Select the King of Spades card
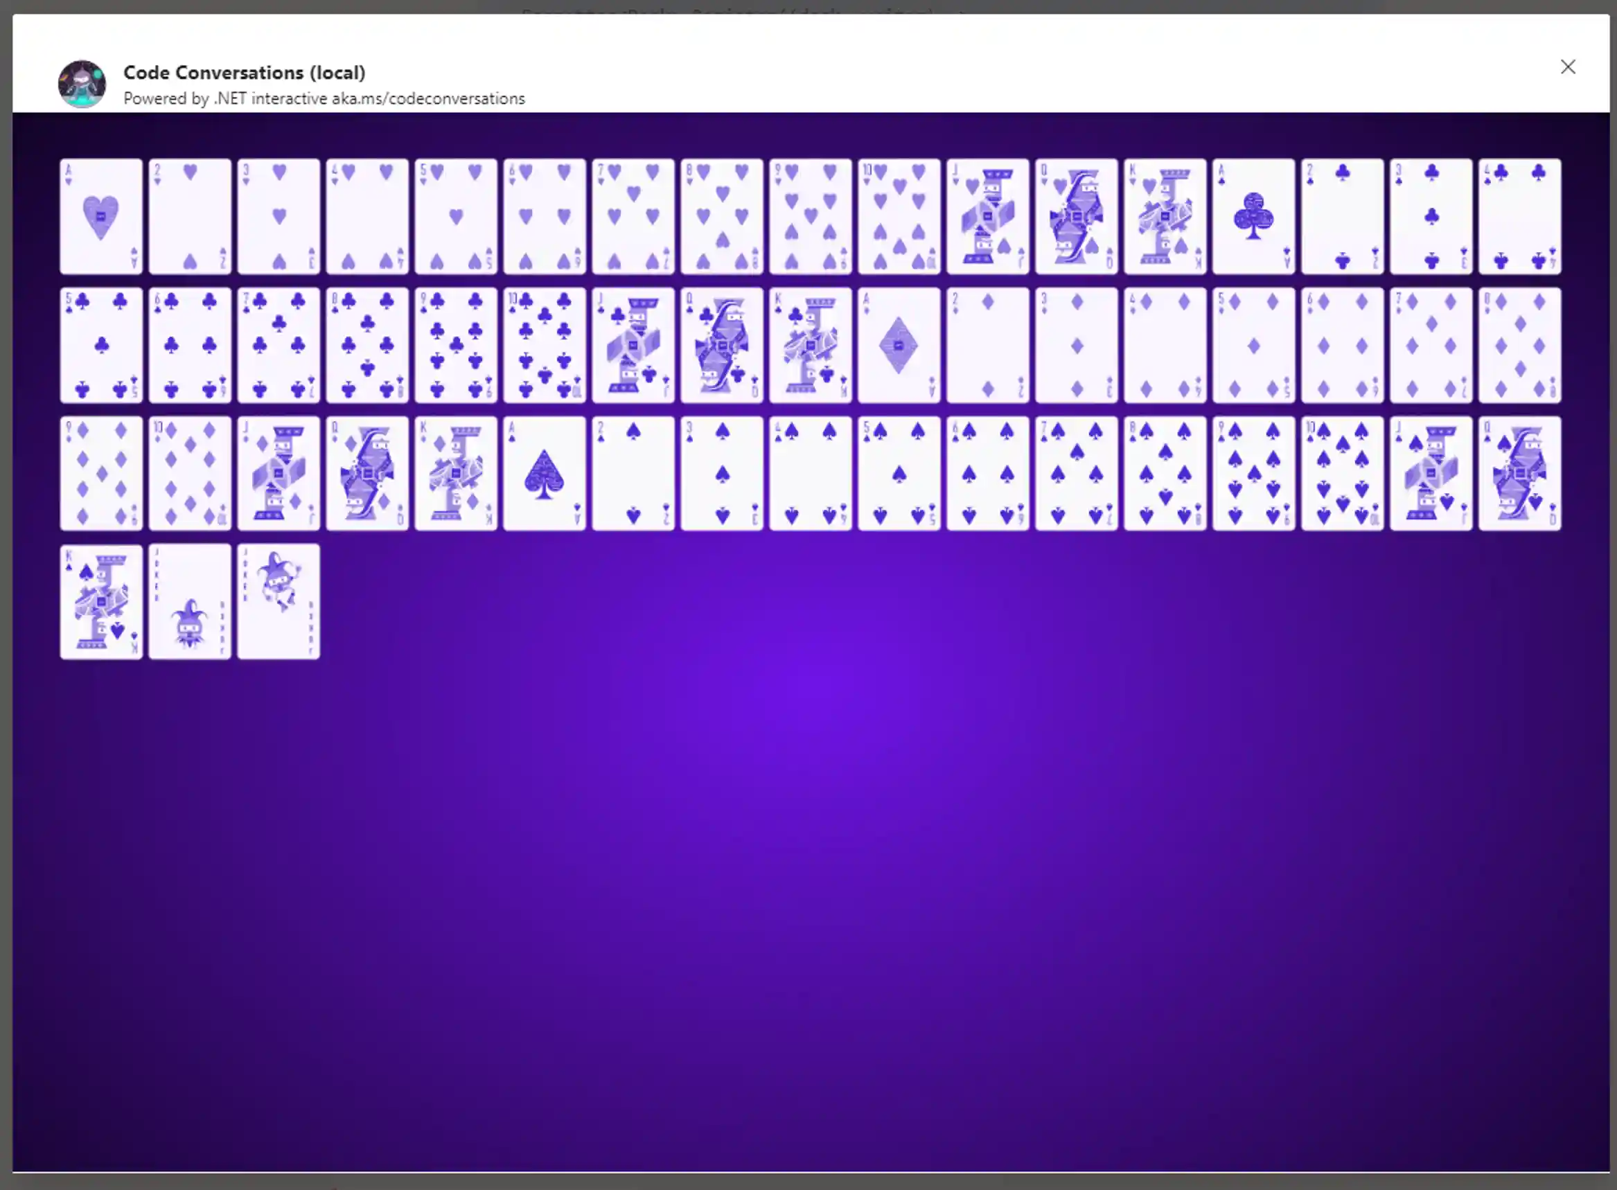This screenshot has height=1190, width=1617. [x=101, y=601]
